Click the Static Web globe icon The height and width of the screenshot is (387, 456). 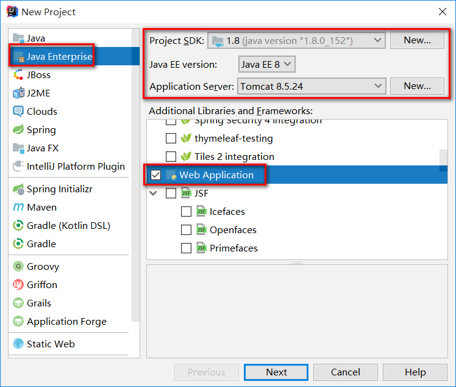tap(18, 344)
